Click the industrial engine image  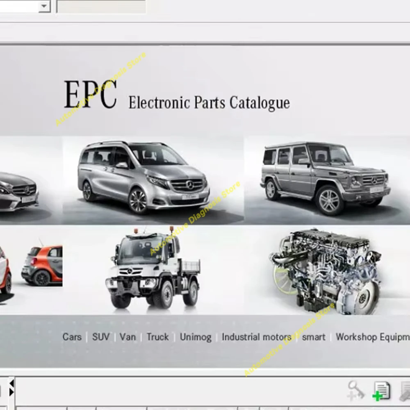[x=326, y=271]
